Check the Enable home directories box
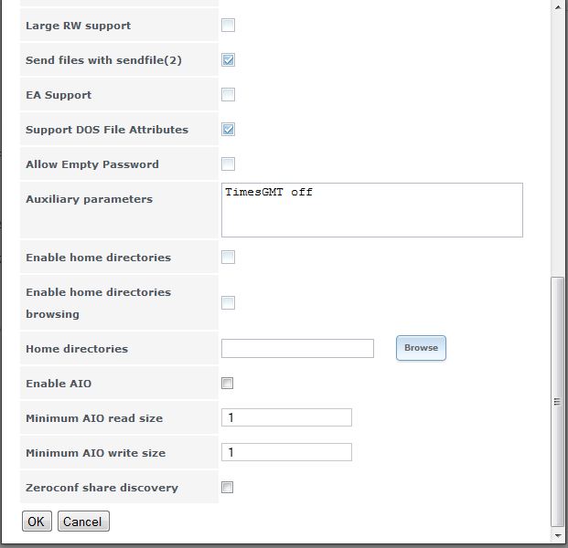The height and width of the screenshot is (548, 568). click(228, 258)
